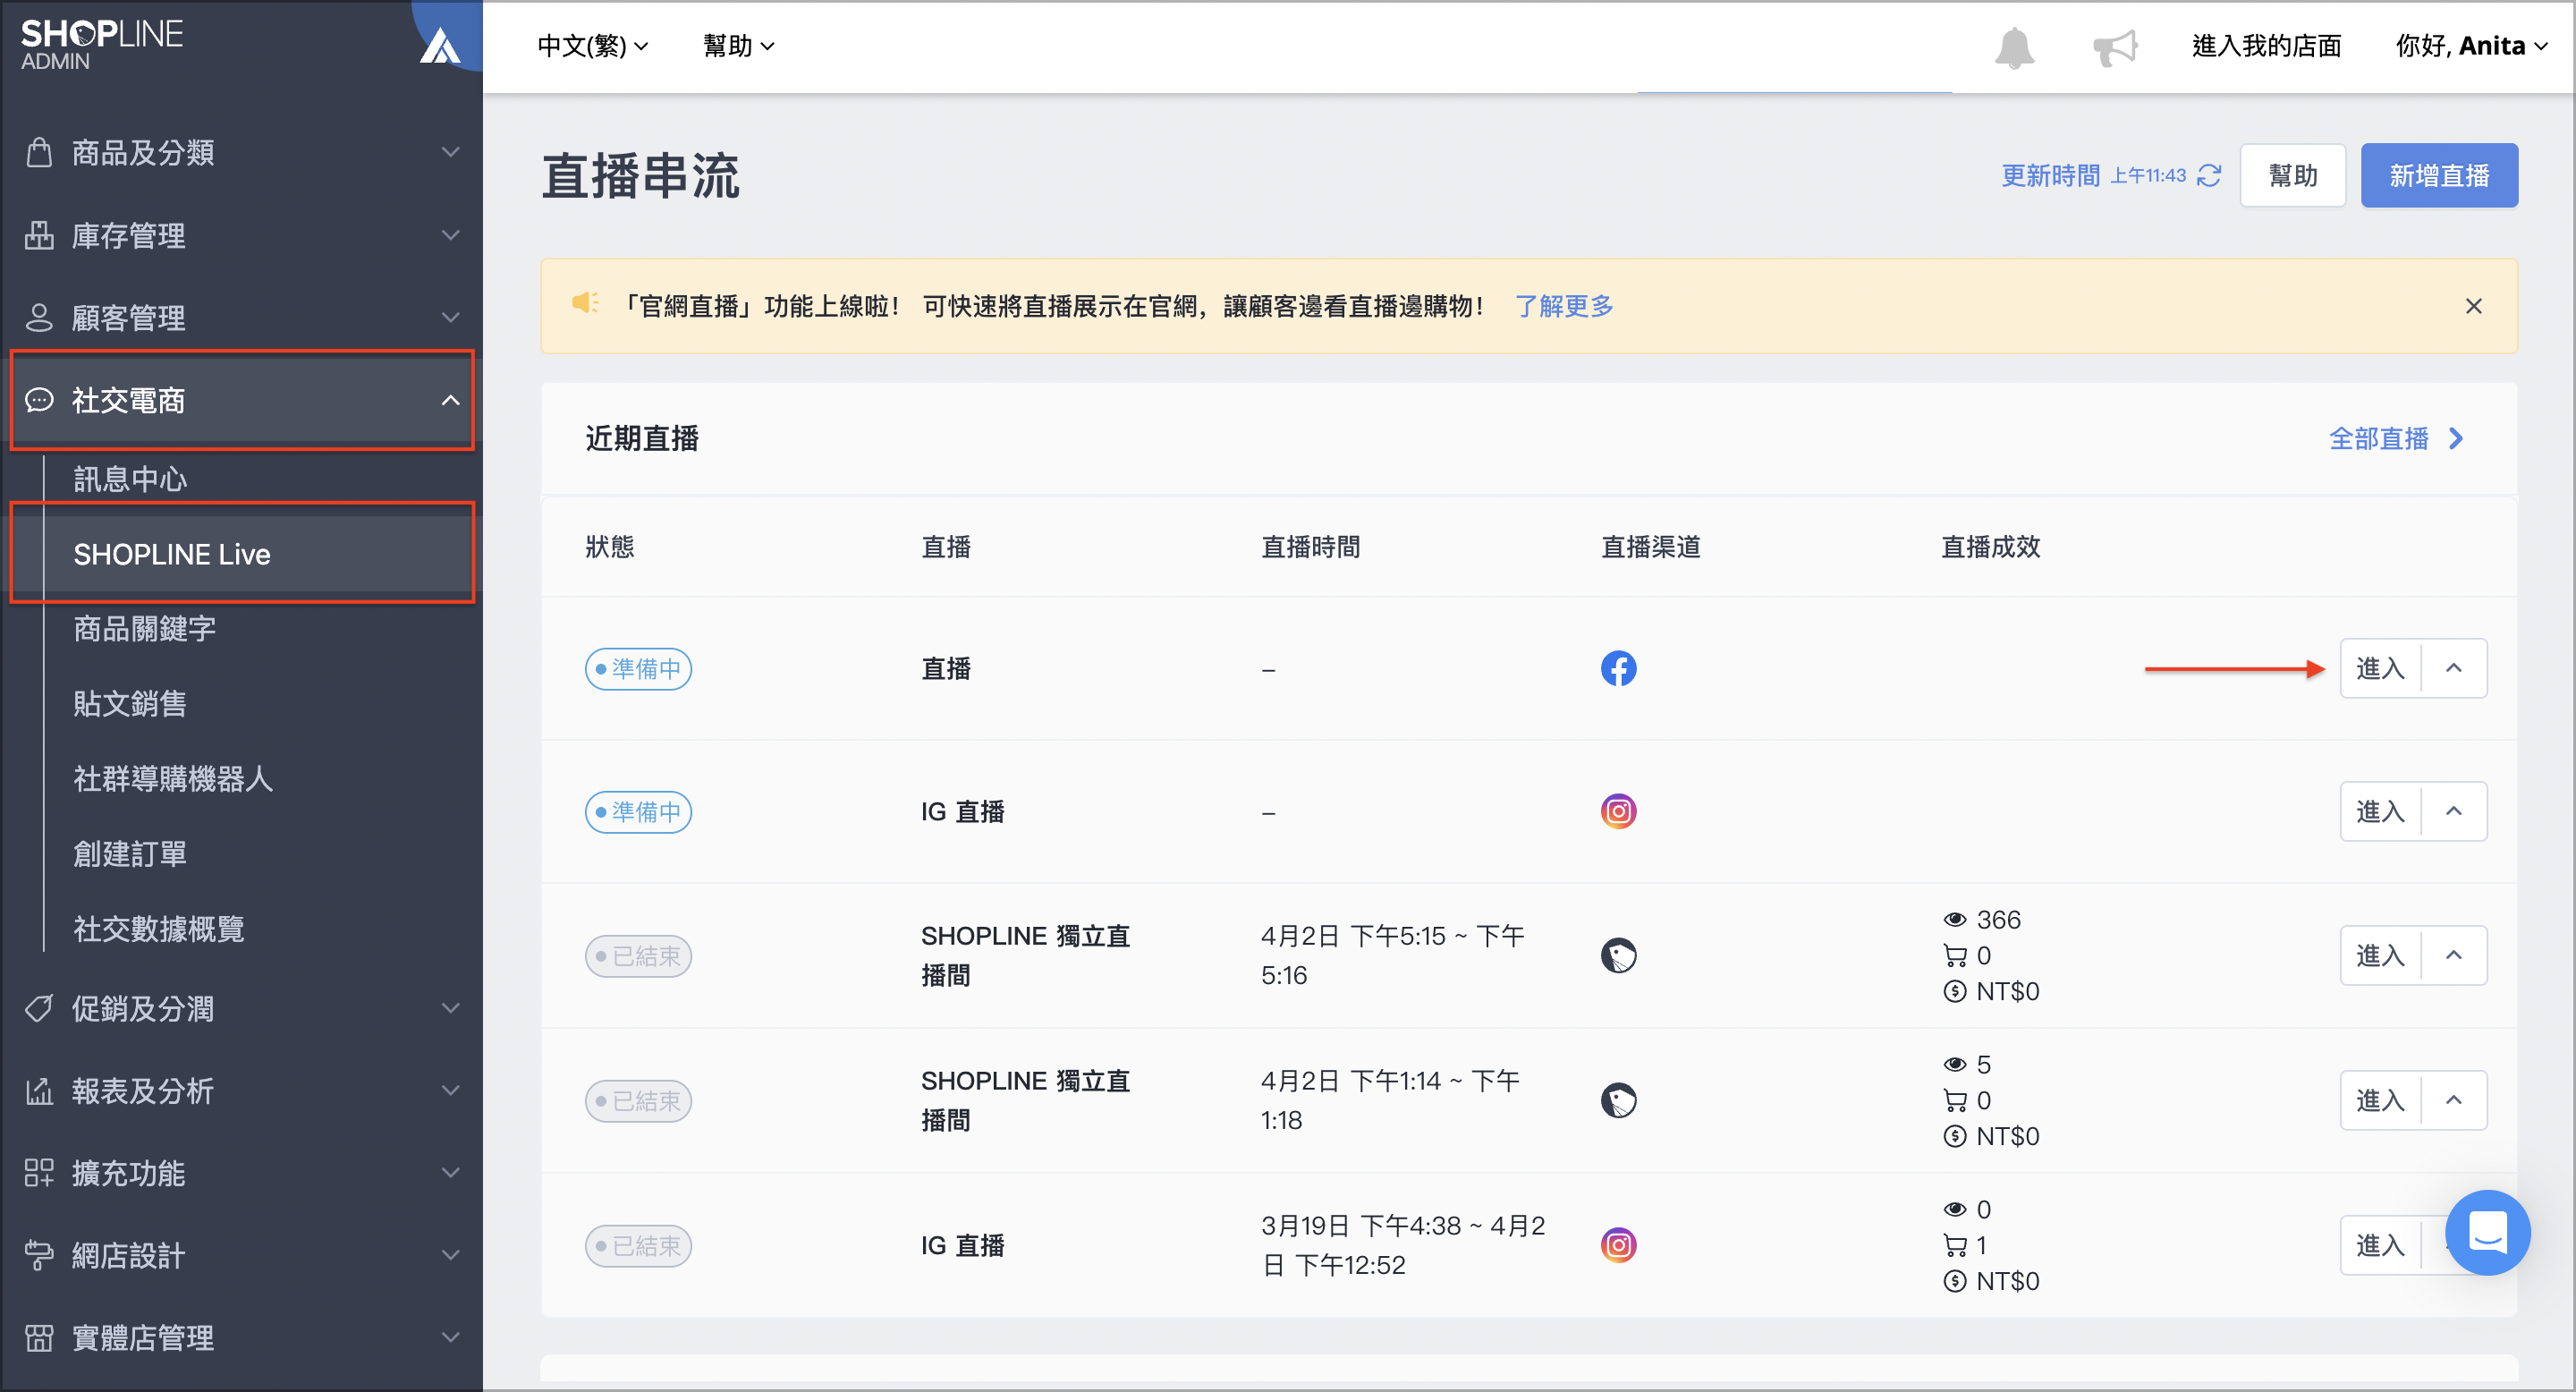Click 進入 for 3月19日 IG 直播 row
The width and height of the screenshot is (2576, 1392).
click(x=2380, y=1245)
